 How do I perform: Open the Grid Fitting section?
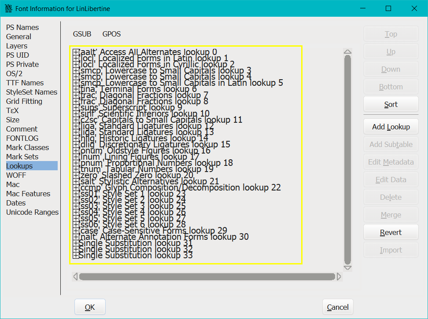(x=24, y=102)
